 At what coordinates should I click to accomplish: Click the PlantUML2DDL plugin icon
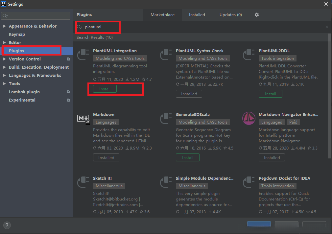[249, 55]
